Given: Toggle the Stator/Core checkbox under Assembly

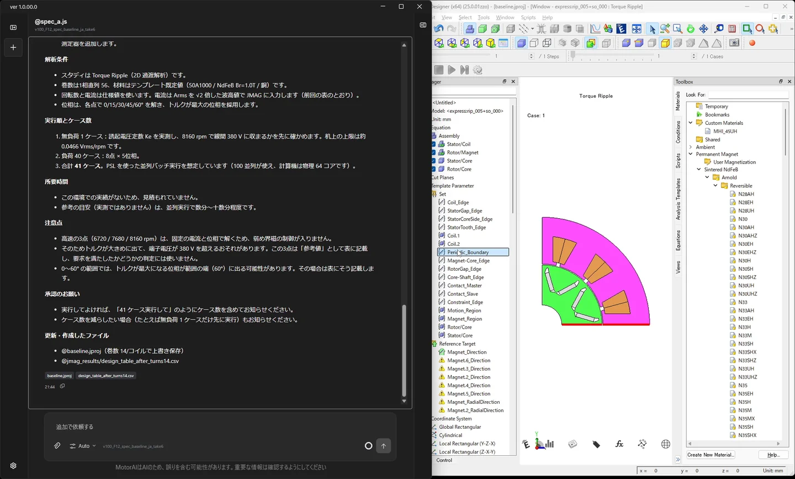Looking at the screenshot, I should coord(433,161).
